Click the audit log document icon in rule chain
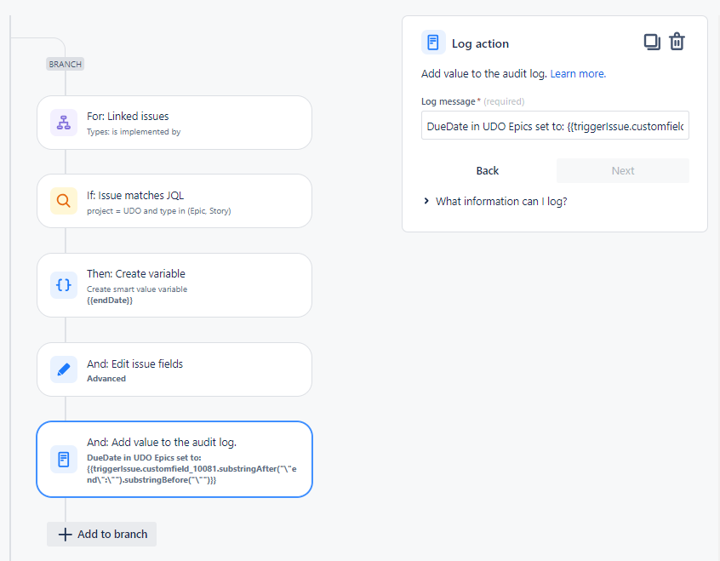Image resolution: width=720 pixels, height=561 pixels. tap(64, 459)
